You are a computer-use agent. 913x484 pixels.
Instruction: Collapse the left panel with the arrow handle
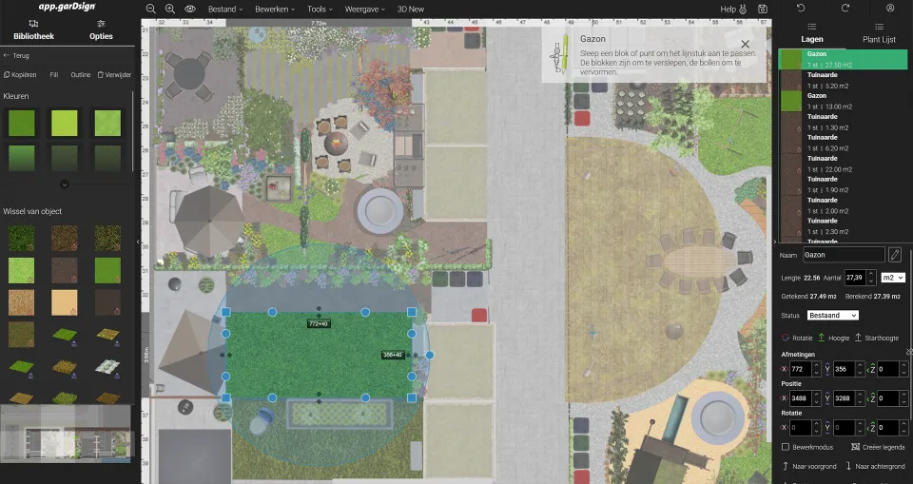138,242
